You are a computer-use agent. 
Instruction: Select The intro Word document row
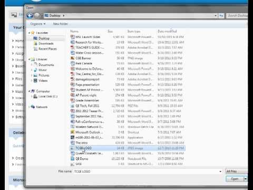(x=127, y=142)
